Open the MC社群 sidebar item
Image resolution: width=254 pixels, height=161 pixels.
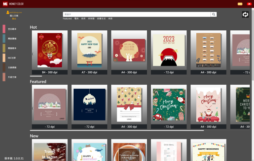click(4, 58)
